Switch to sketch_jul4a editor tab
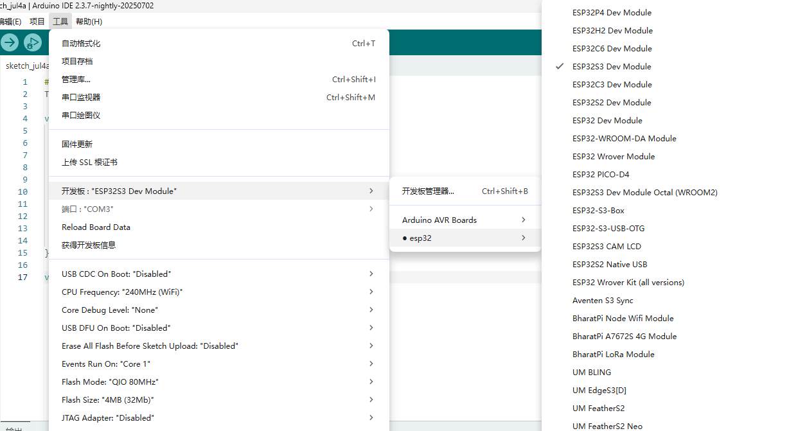The width and height of the screenshot is (789, 431). click(x=26, y=66)
